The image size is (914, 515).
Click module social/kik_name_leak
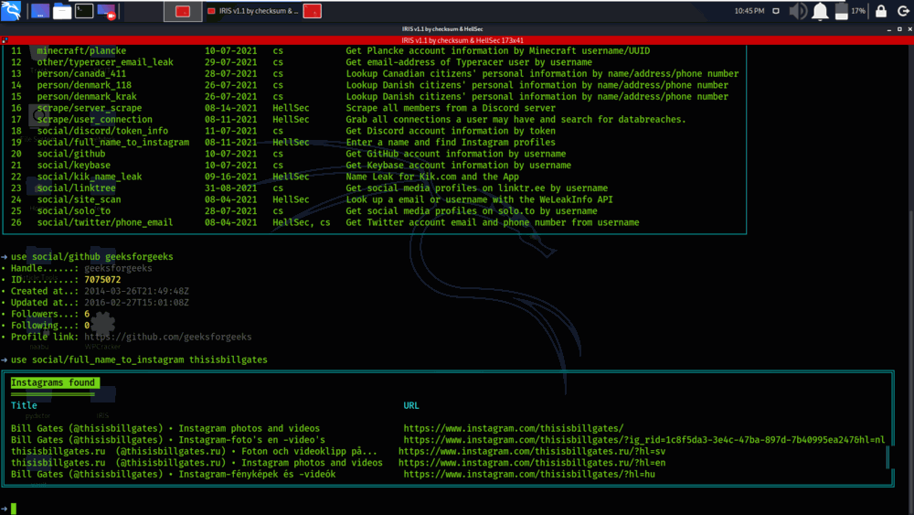pos(90,177)
